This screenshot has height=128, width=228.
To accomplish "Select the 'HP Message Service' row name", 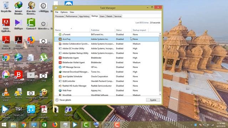I will pyautogui.click(x=71, y=67).
